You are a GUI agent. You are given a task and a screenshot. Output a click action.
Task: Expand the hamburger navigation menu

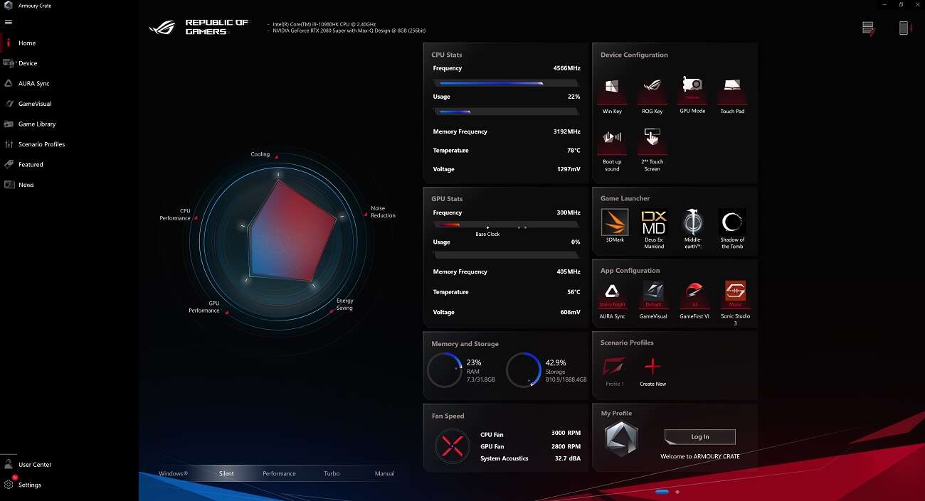tap(9, 22)
